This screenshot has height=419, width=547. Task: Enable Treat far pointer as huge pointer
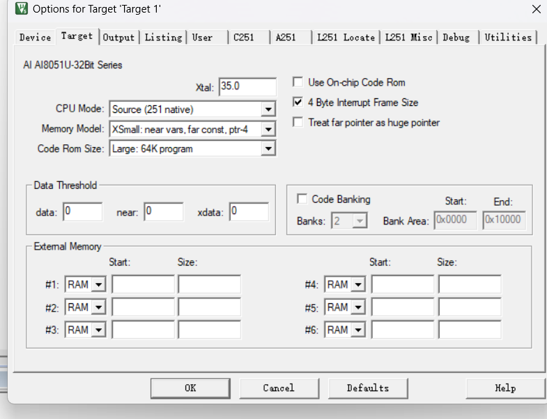[298, 123]
